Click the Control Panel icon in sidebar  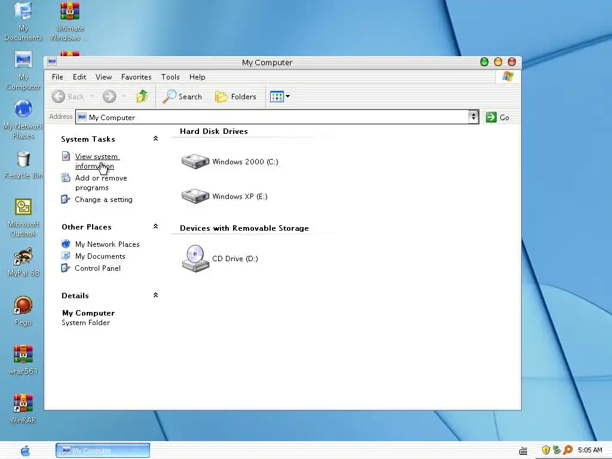(66, 268)
